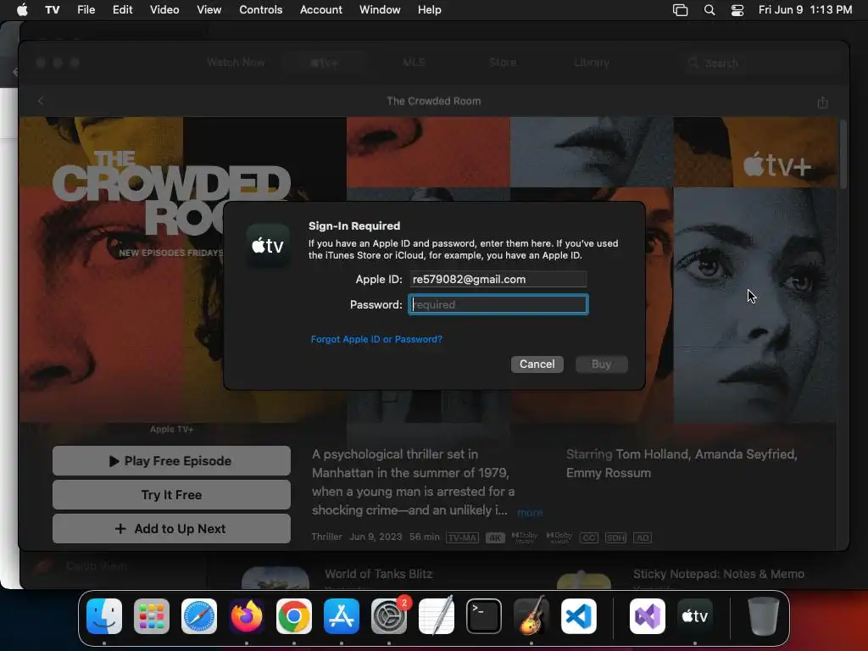The width and height of the screenshot is (868, 651).
Task: Open the Window menu
Action: [x=380, y=9]
